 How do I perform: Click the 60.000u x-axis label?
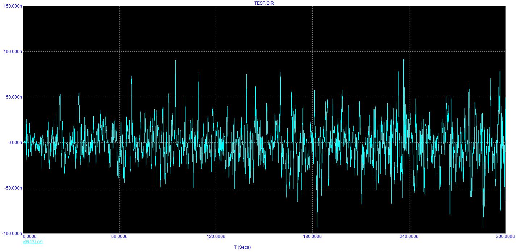(120, 236)
